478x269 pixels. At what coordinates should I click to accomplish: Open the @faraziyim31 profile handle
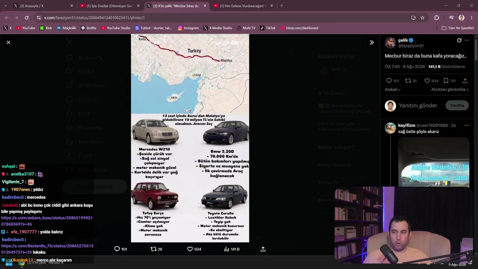pyautogui.click(x=411, y=46)
